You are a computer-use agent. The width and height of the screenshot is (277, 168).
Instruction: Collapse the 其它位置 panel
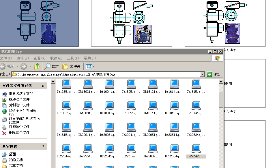coord(43,146)
